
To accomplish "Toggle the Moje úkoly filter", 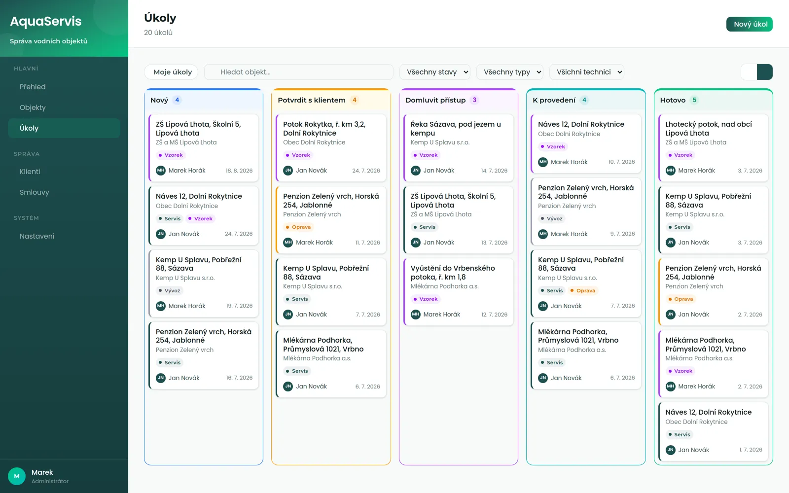I will click(x=171, y=72).
